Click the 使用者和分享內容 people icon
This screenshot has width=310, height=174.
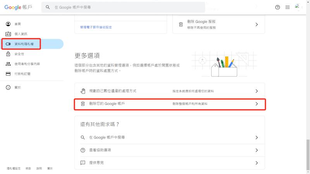[x=8, y=64]
